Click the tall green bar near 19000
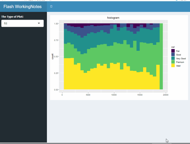This screenshot has width=190, height=144. 161,56
